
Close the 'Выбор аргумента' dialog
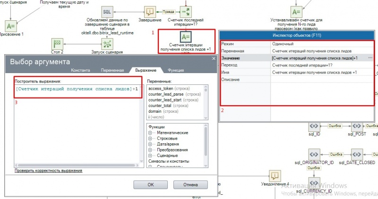pyautogui.click(x=214, y=58)
